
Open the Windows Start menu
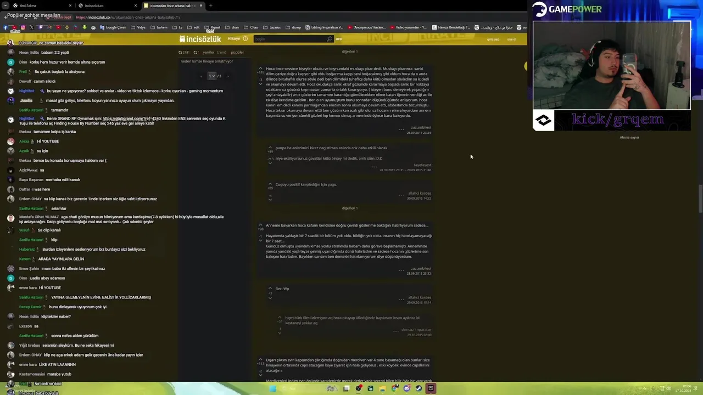273,388
